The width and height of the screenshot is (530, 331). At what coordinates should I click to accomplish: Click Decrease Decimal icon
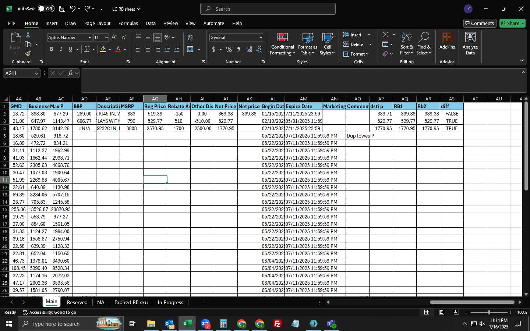coord(259,49)
